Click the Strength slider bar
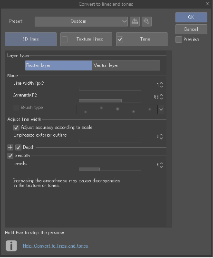The width and height of the screenshot is (213, 258). tap(110, 100)
